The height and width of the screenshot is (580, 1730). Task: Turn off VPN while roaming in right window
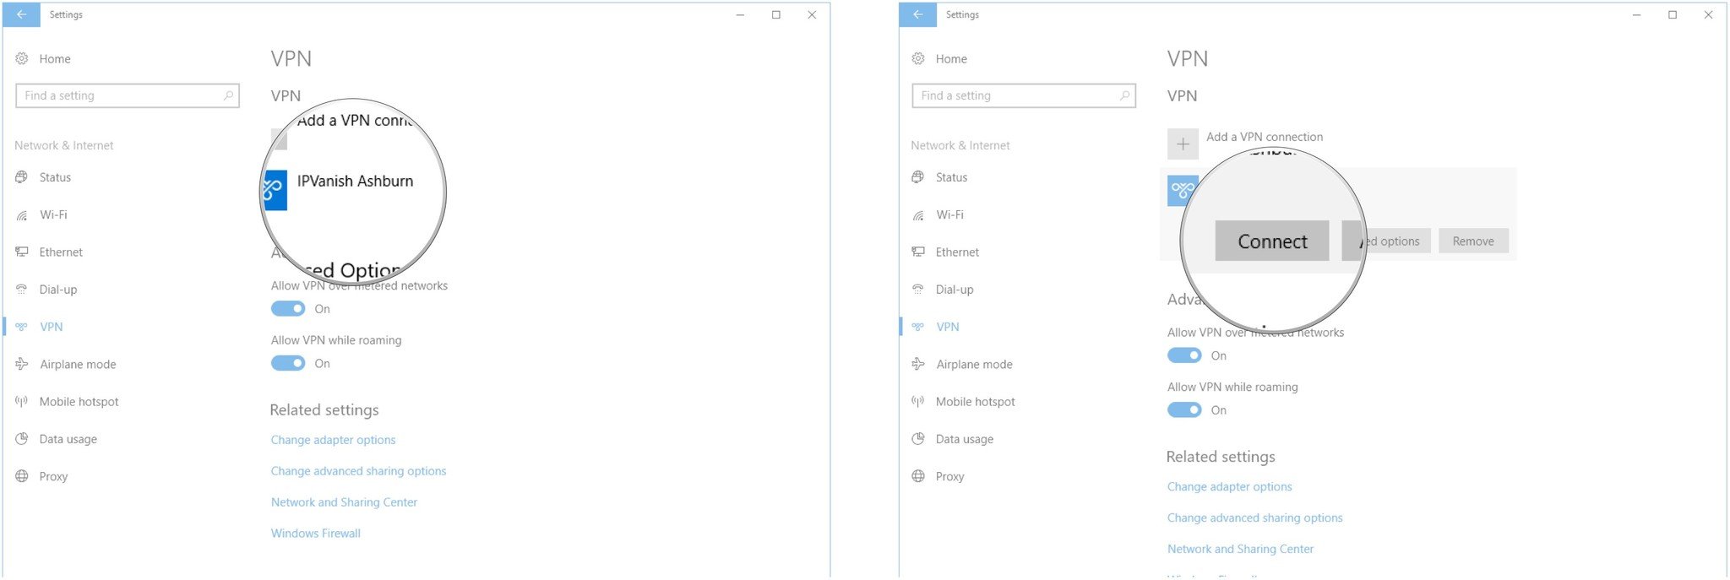1184,410
